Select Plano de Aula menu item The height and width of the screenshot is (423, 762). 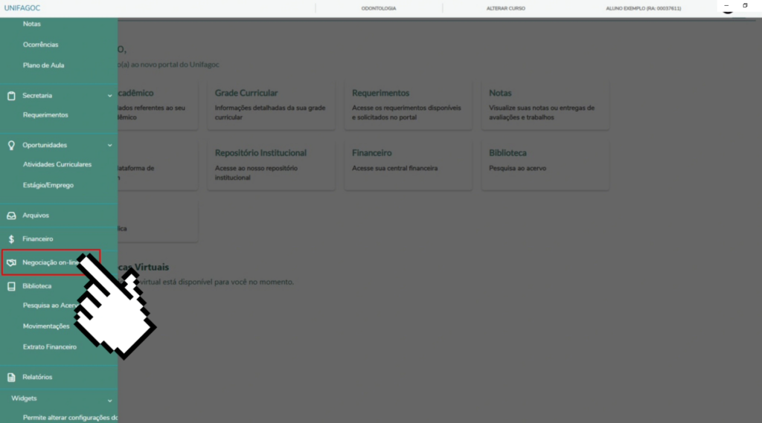pyautogui.click(x=43, y=65)
